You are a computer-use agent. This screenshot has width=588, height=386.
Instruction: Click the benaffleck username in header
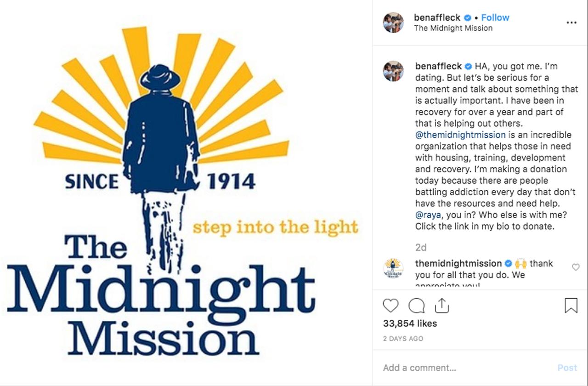pyautogui.click(x=437, y=17)
